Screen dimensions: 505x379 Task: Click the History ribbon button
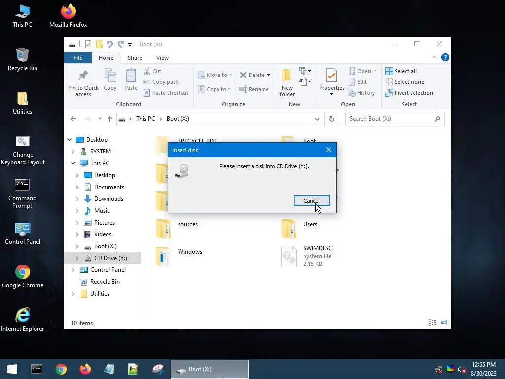coord(361,93)
